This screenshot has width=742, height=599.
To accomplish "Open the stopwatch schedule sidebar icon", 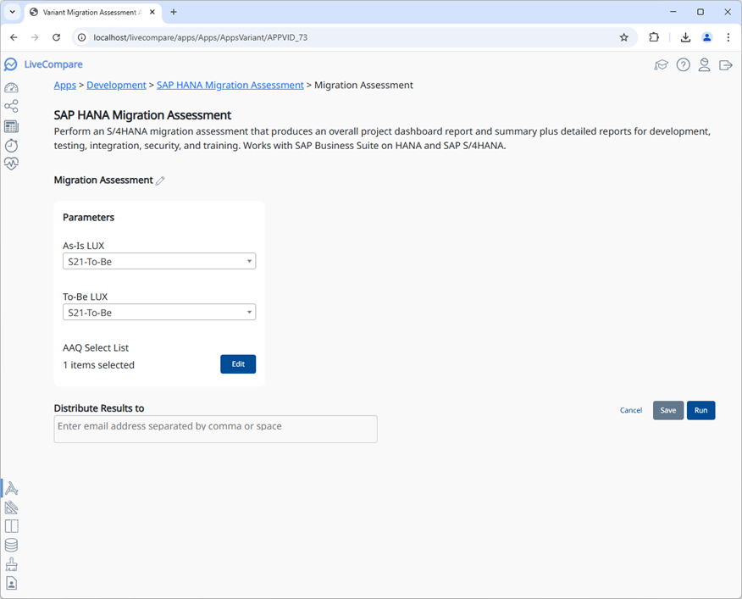I will [x=11, y=146].
